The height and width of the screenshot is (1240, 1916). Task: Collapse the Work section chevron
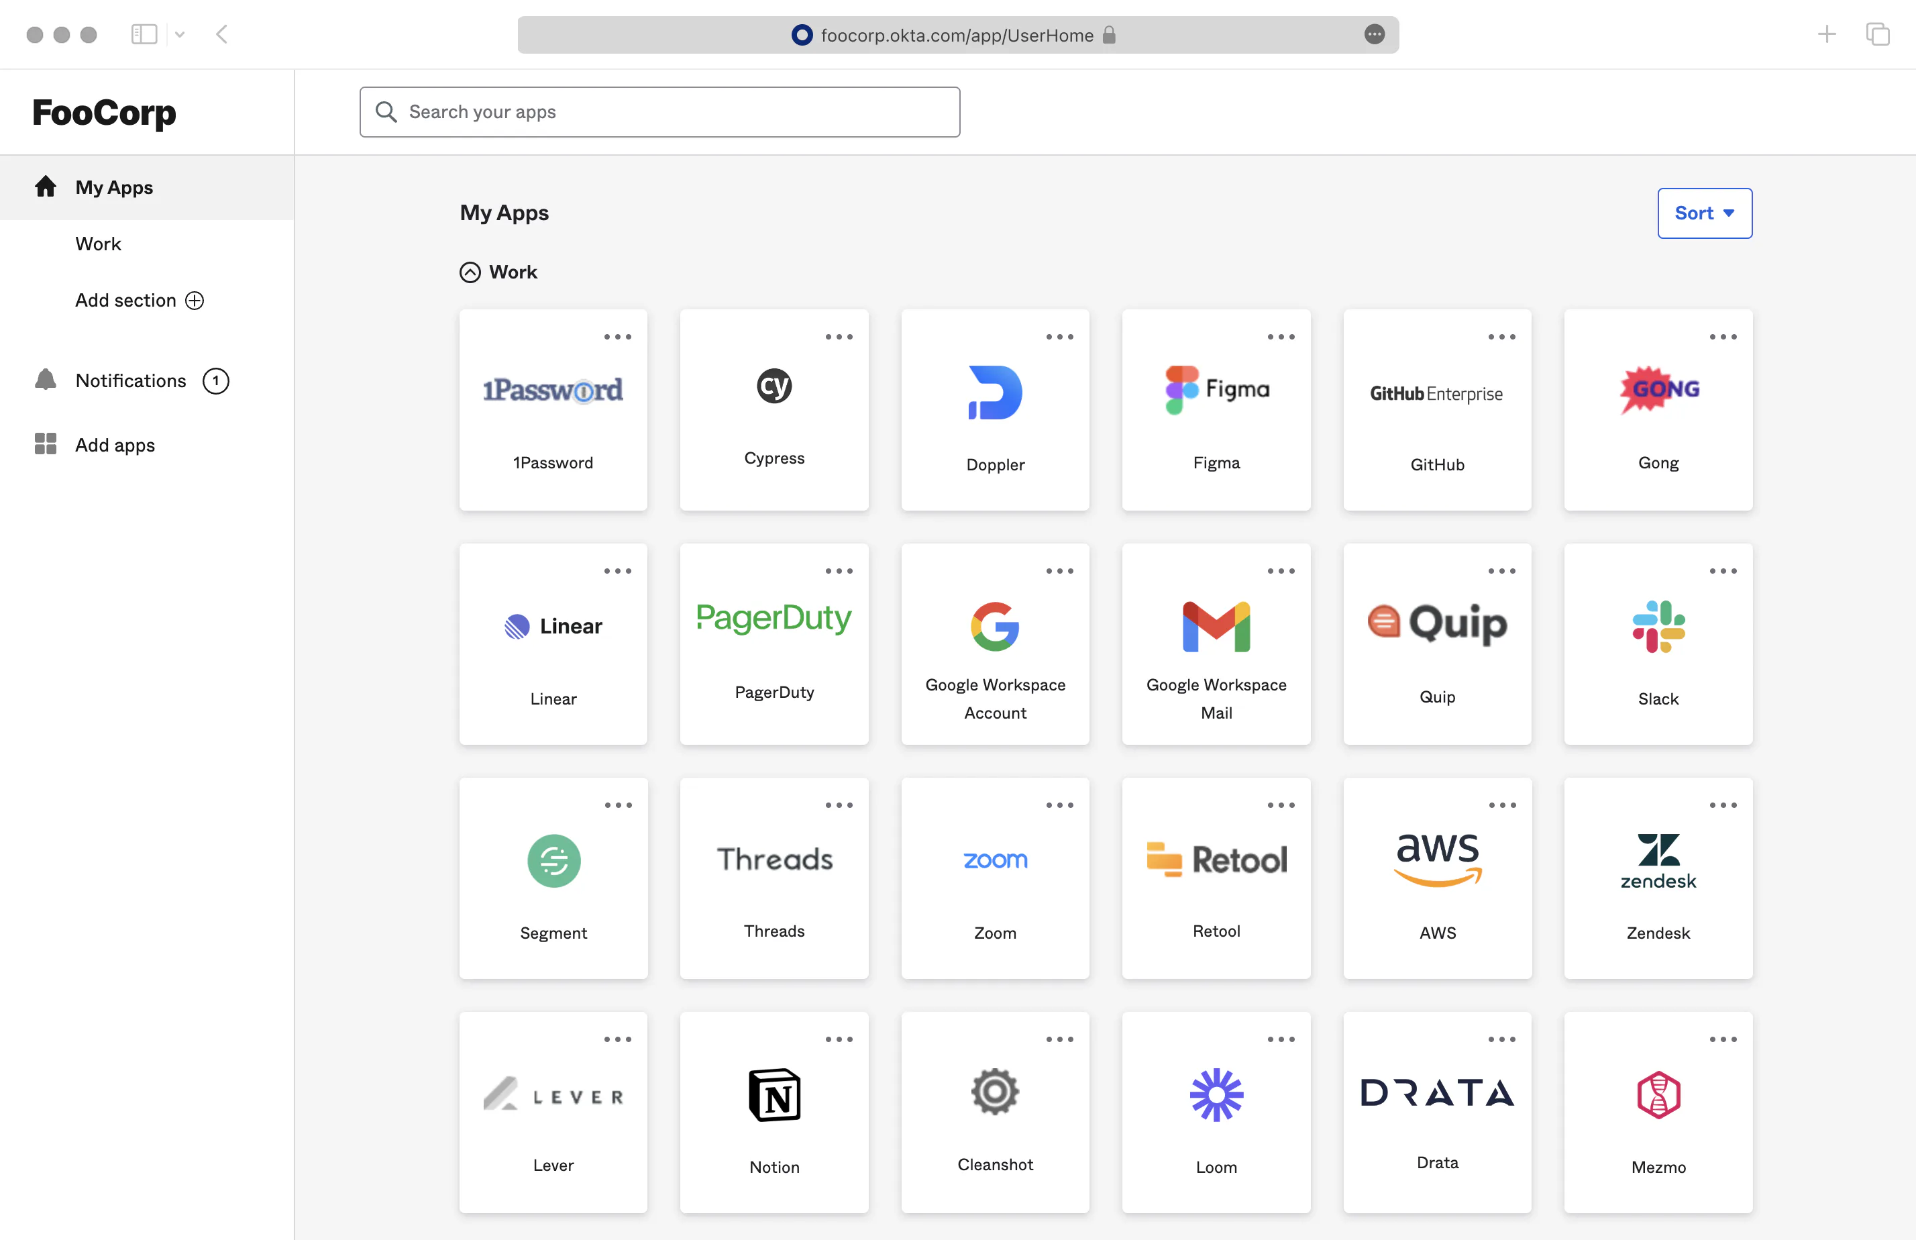pyautogui.click(x=470, y=272)
